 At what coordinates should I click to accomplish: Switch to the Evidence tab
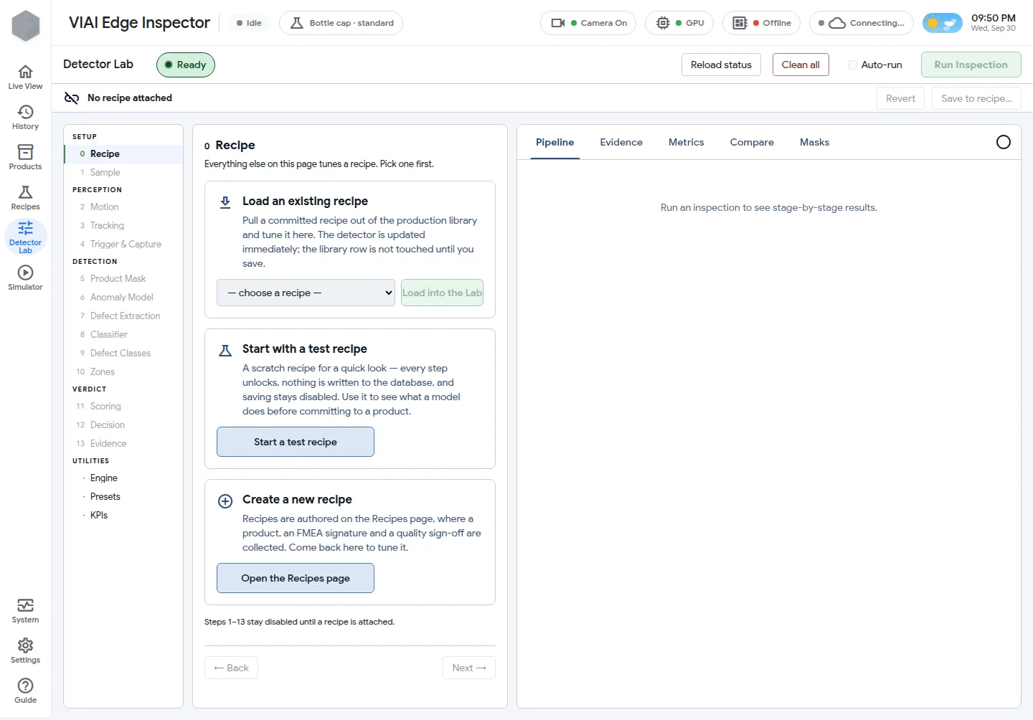(621, 142)
